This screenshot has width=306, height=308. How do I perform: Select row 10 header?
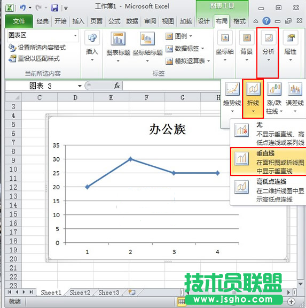(x=13, y=169)
